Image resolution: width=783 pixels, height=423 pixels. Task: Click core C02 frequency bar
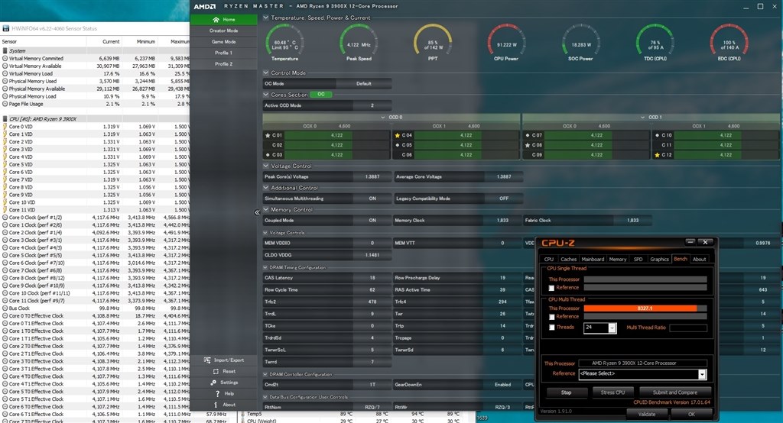[x=337, y=145]
